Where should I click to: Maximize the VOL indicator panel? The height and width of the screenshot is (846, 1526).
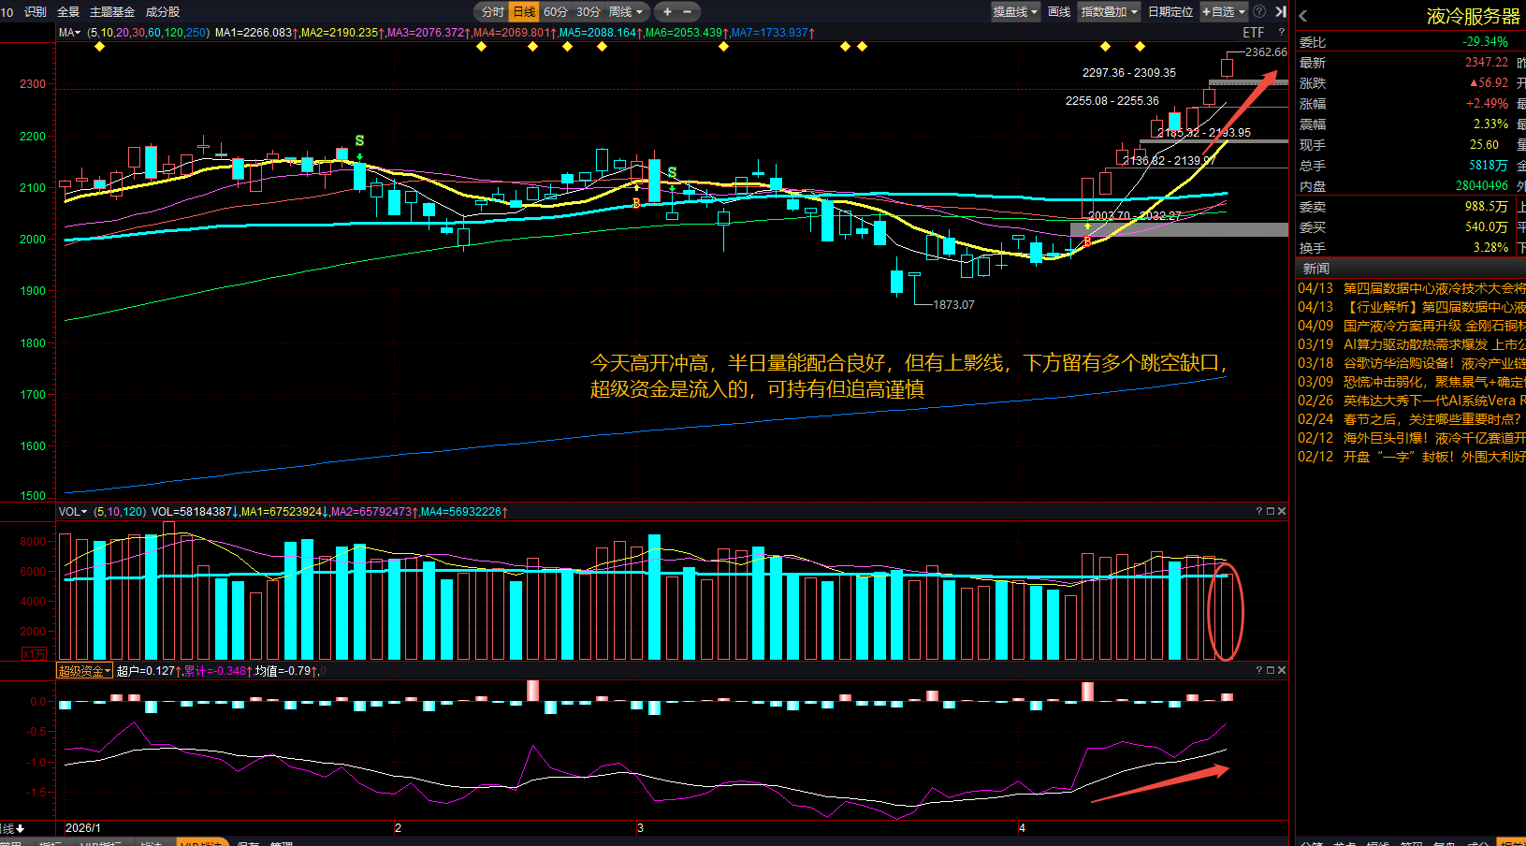pos(1271,511)
